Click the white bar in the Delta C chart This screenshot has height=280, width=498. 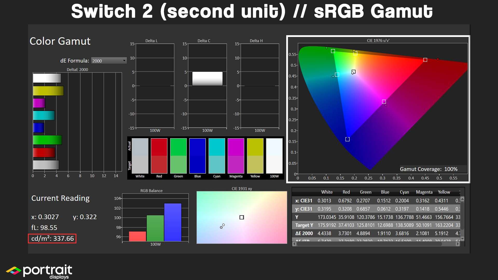pos(207,79)
